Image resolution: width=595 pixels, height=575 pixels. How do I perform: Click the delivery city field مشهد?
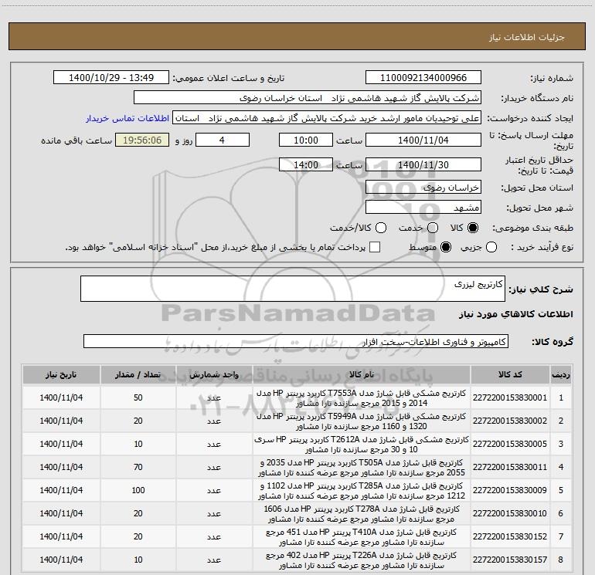tap(423, 208)
